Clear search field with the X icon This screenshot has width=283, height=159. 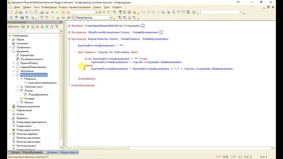(99, 12)
